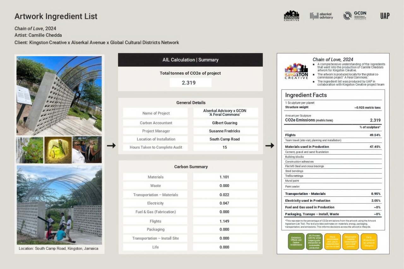Click the yellow Early discussion on artwork lifecycle box
The height and width of the screenshot is (269, 404).
pyautogui.click(x=369, y=242)
